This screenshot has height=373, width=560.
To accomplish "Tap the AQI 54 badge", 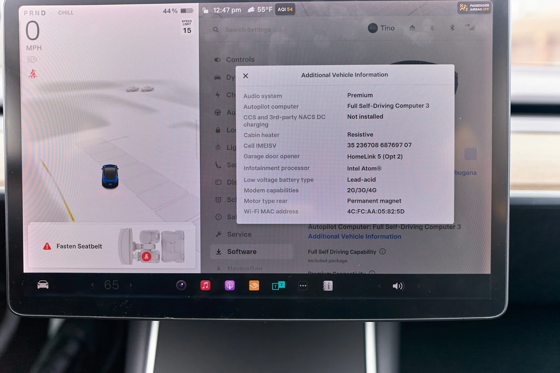I will tap(285, 10).
